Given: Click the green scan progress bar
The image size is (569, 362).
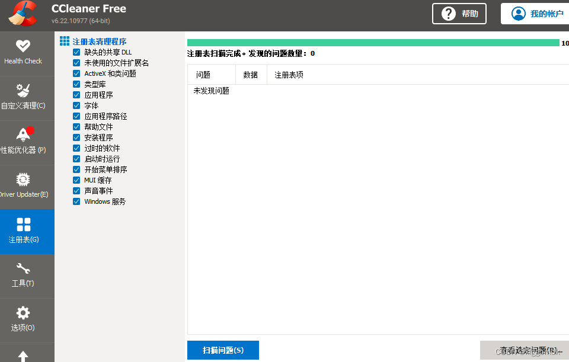Looking at the screenshot, I should [x=373, y=43].
